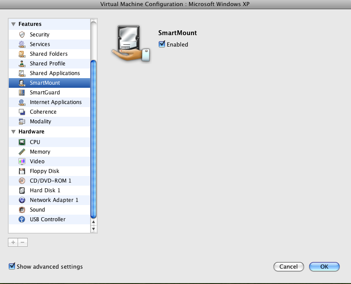Viewport: 351px width, 284px height.
Task: Select Coherence in the list
Action: click(x=49, y=112)
